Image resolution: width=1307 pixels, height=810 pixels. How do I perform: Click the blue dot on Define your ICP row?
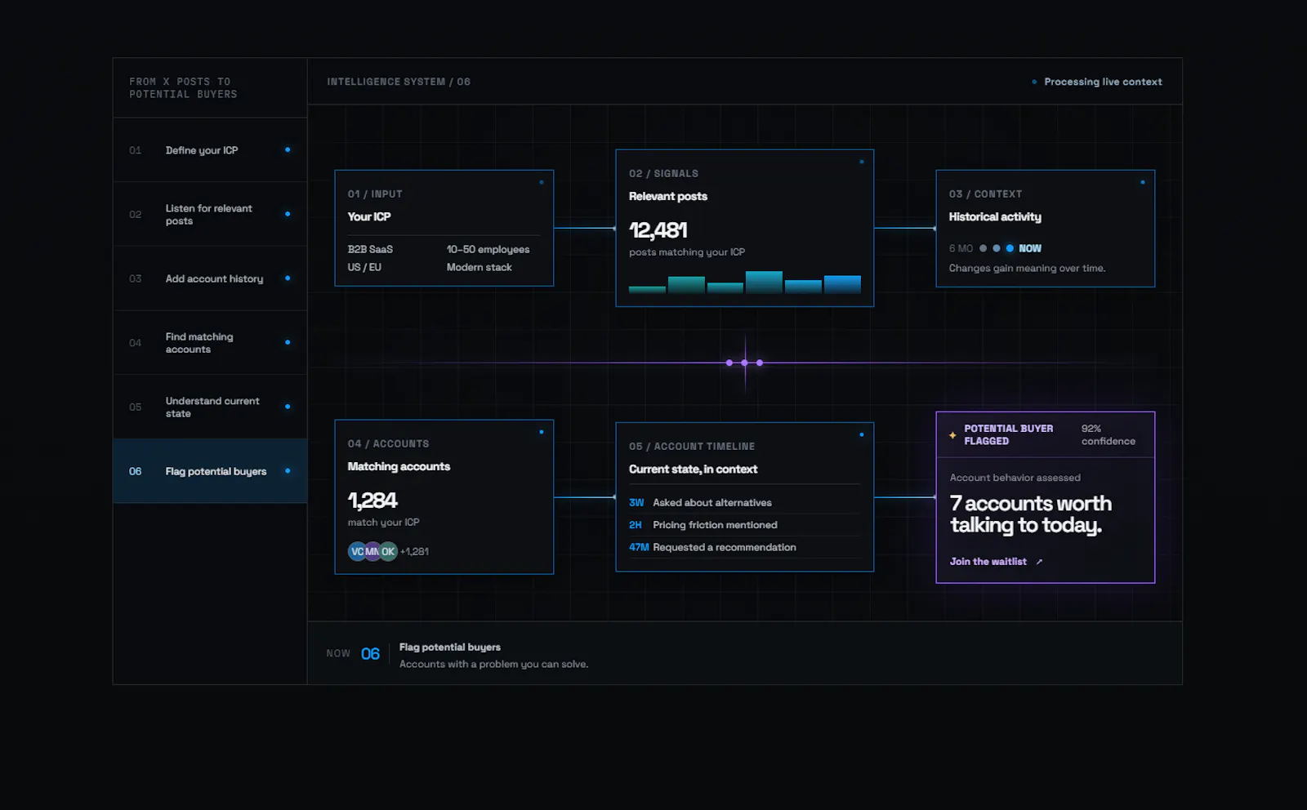(x=288, y=149)
